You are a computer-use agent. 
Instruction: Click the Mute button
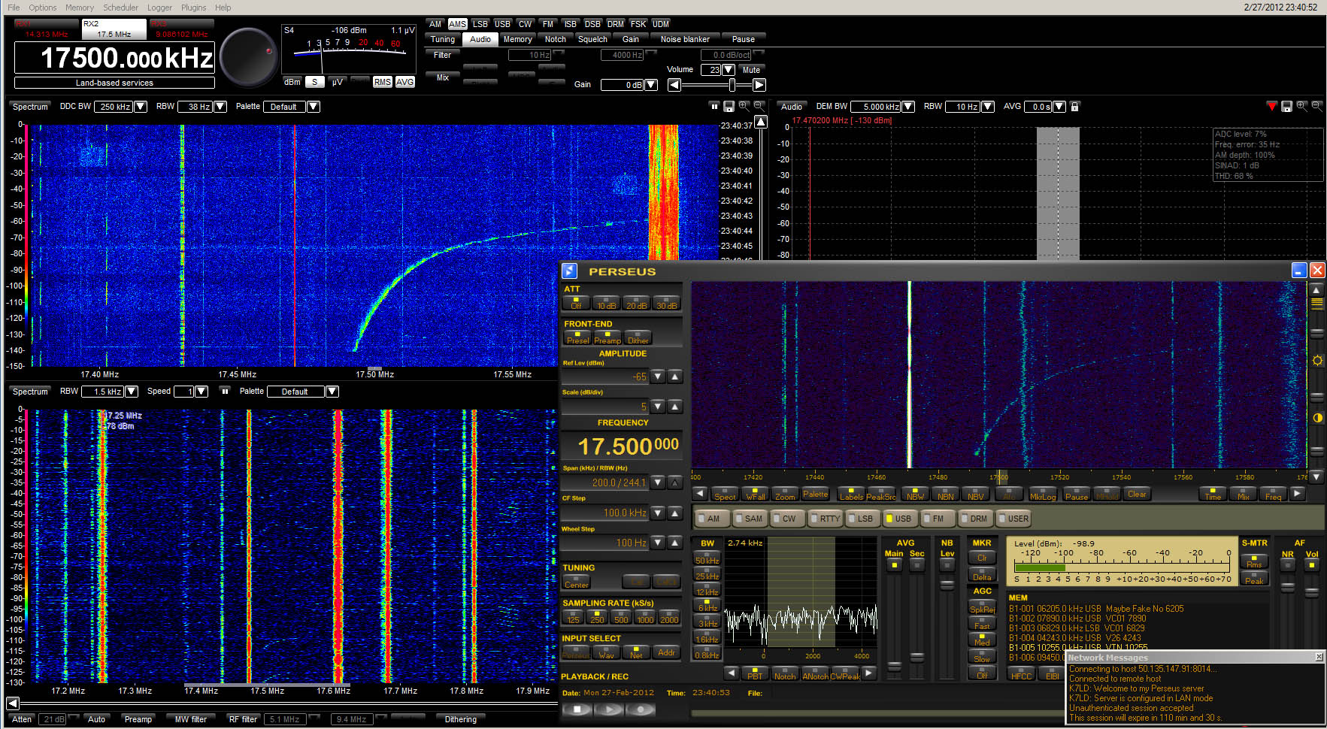point(751,70)
